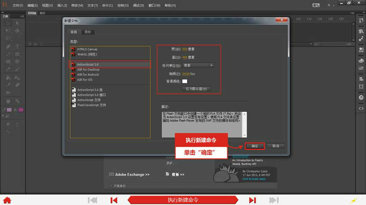Open the Motion Presets panel icon
Screen dimensions: 366x205
click(361, 39)
